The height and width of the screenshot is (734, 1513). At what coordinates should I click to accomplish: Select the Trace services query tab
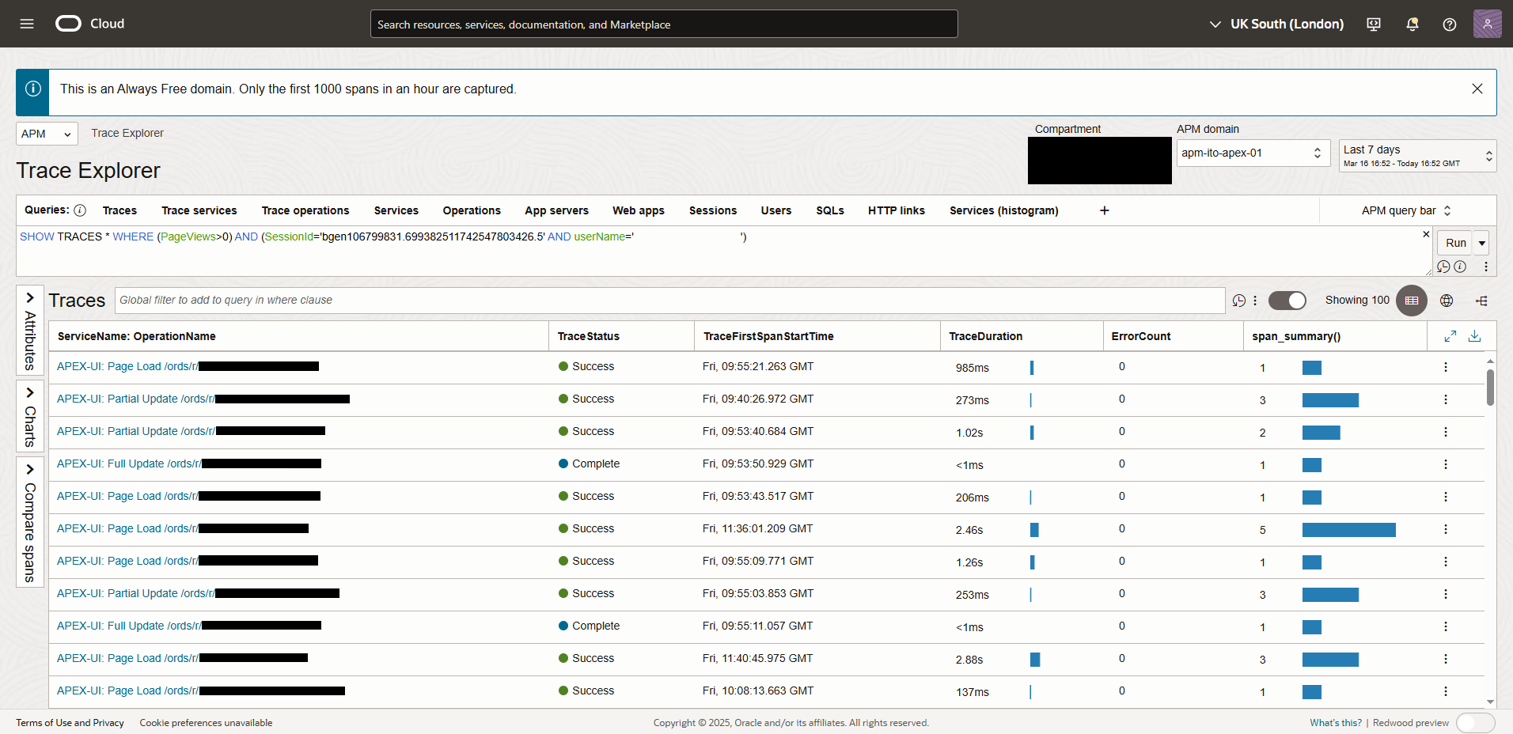[199, 210]
